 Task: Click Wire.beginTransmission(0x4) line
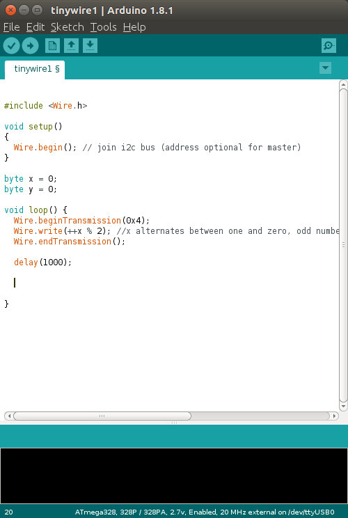[x=81, y=220]
